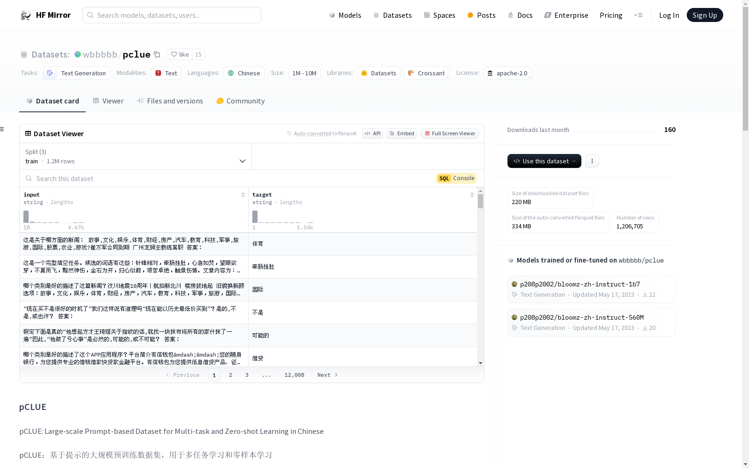Viewport: 749px width, 468px height.
Task: Click the Croissant library tag
Action: [x=426, y=73]
